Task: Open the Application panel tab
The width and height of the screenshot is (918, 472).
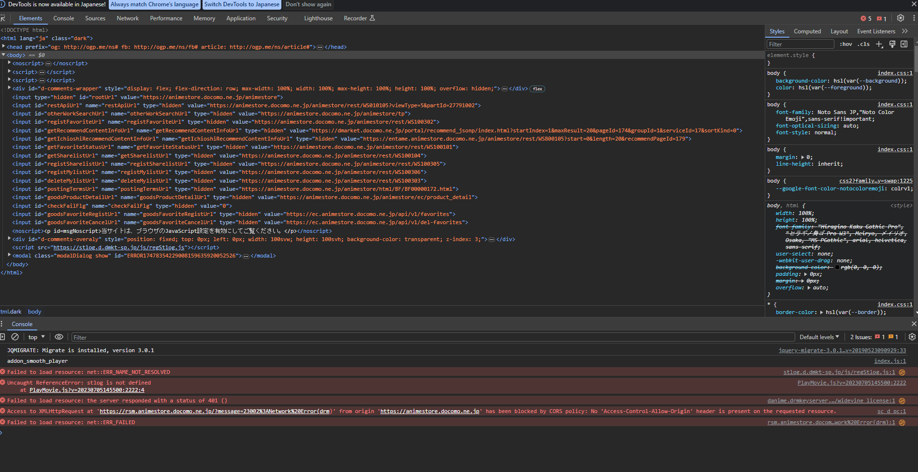Action: (x=241, y=18)
